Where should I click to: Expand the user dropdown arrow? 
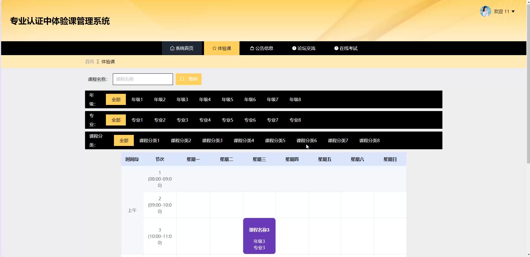tap(513, 12)
